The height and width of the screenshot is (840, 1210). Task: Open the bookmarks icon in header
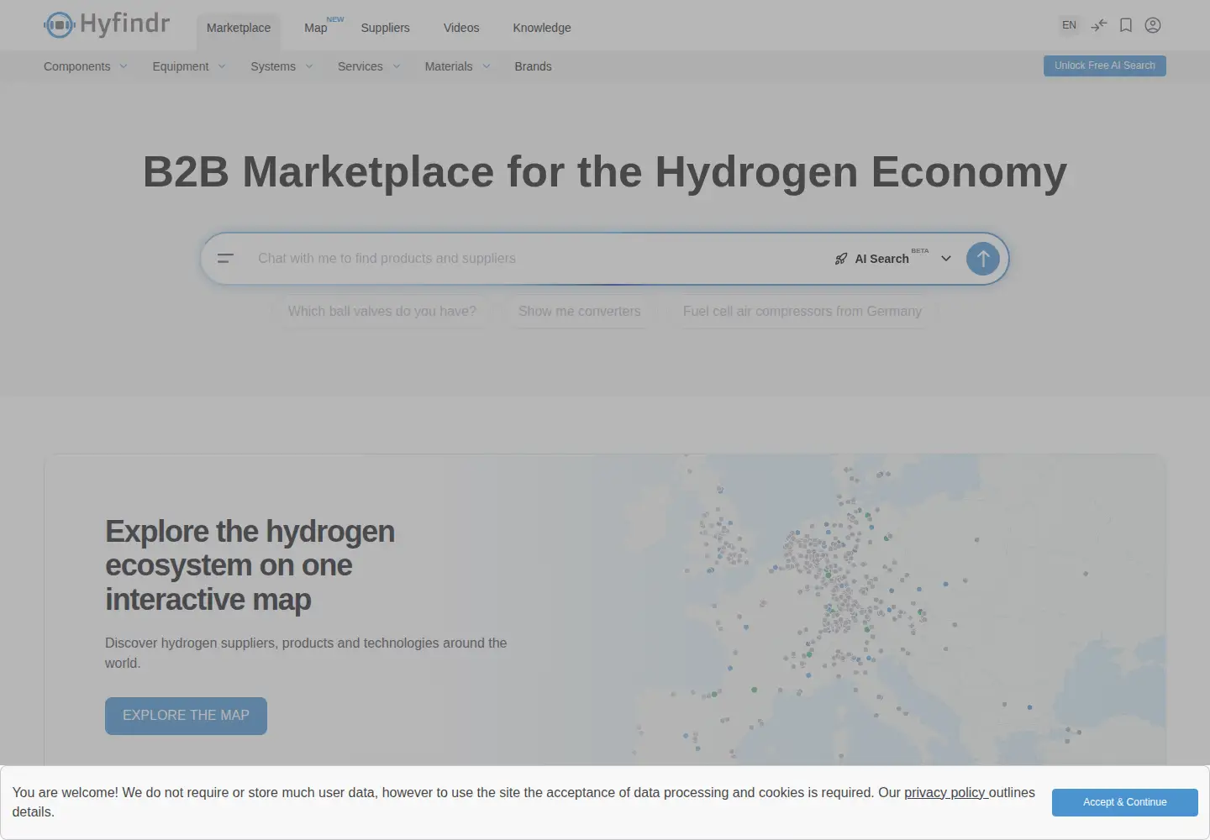1126,25
